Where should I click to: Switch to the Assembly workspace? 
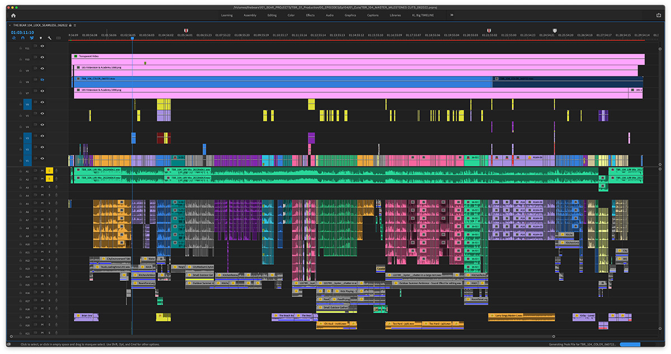[x=250, y=15]
